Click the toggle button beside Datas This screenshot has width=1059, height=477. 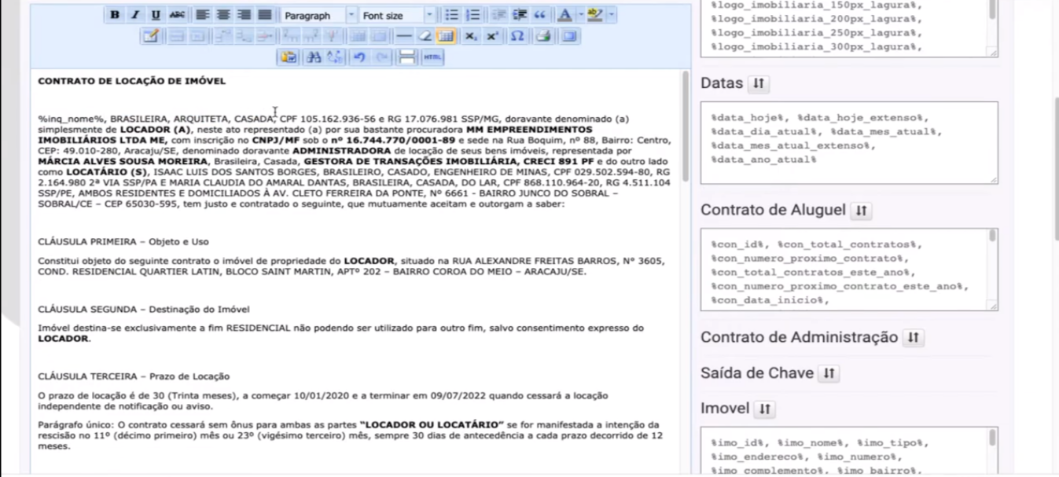point(758,83)
